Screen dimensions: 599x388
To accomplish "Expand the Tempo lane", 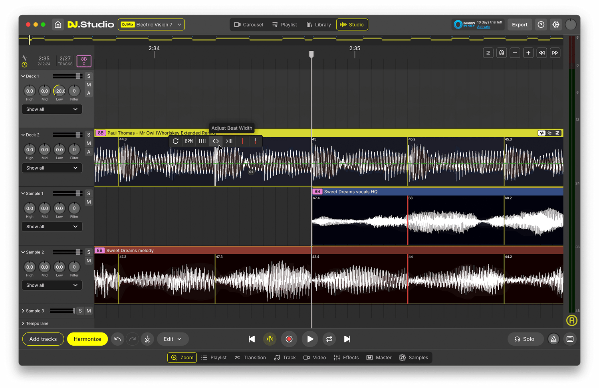I will pyautogui.click(x=23, y=323).
